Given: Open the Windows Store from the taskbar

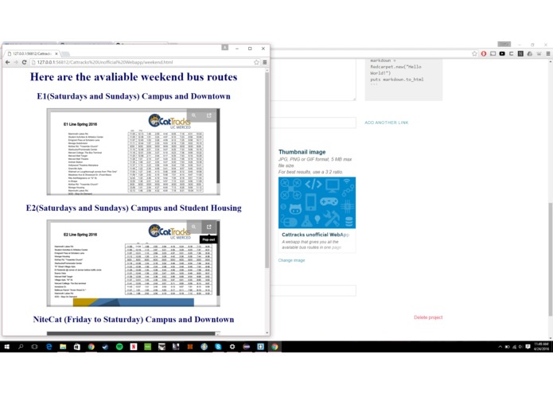Looking at the screenshot, I should [x=77, y=347].
